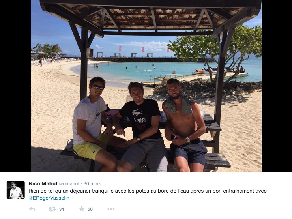Click the wooden gazebo roof in the photo

pyautogui.click(x=150, y=16)
